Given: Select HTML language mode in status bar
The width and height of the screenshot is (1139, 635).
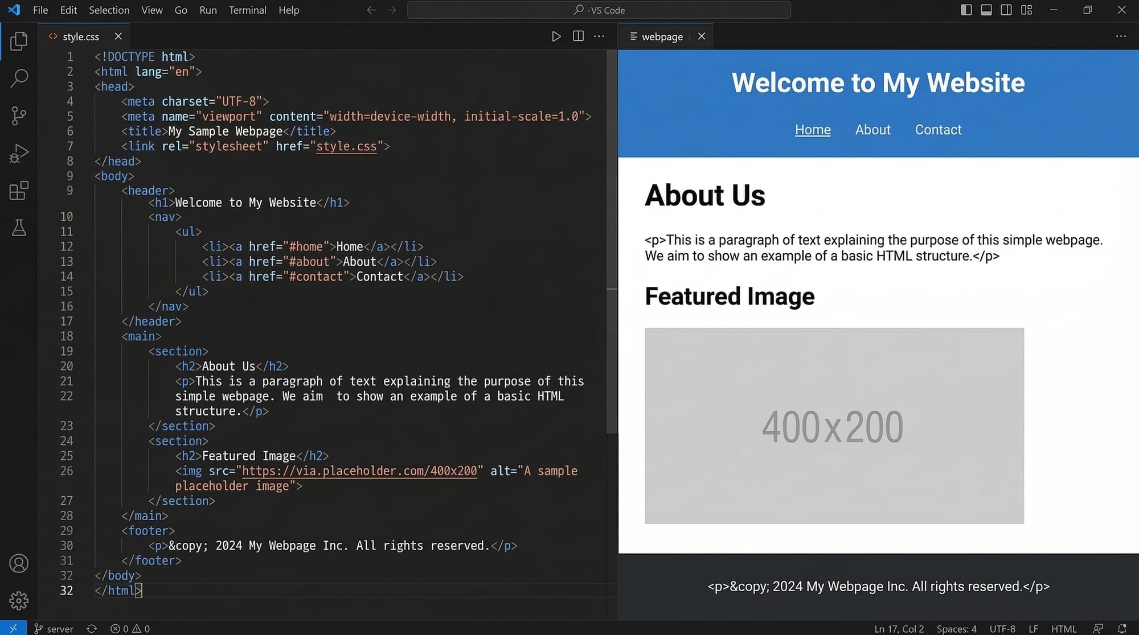Looking at the screenshot, I should [x=1063, y=629].
